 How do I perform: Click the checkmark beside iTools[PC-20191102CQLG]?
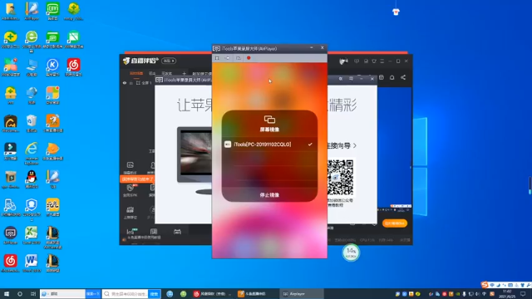[x=310, y=145]
